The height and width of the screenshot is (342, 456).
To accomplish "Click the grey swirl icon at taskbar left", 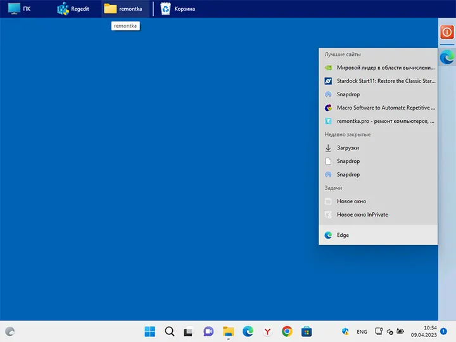I will 10,331.
